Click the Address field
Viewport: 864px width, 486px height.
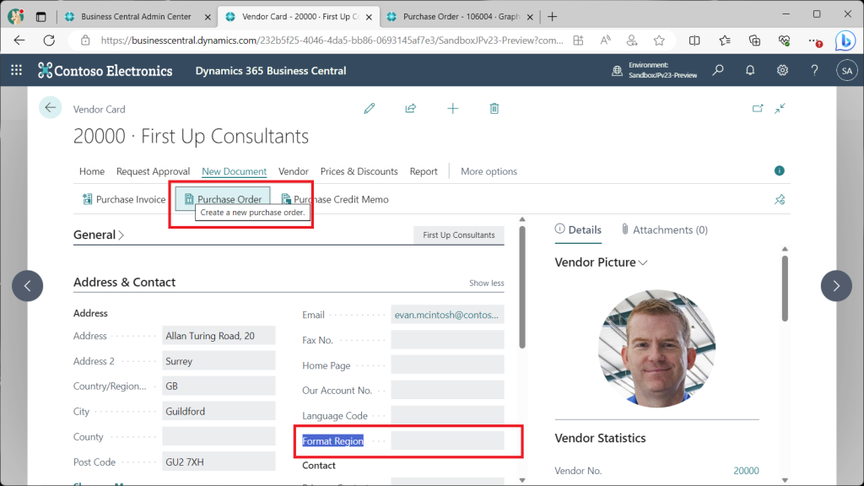pyautogui.click(x=219, y=336)
